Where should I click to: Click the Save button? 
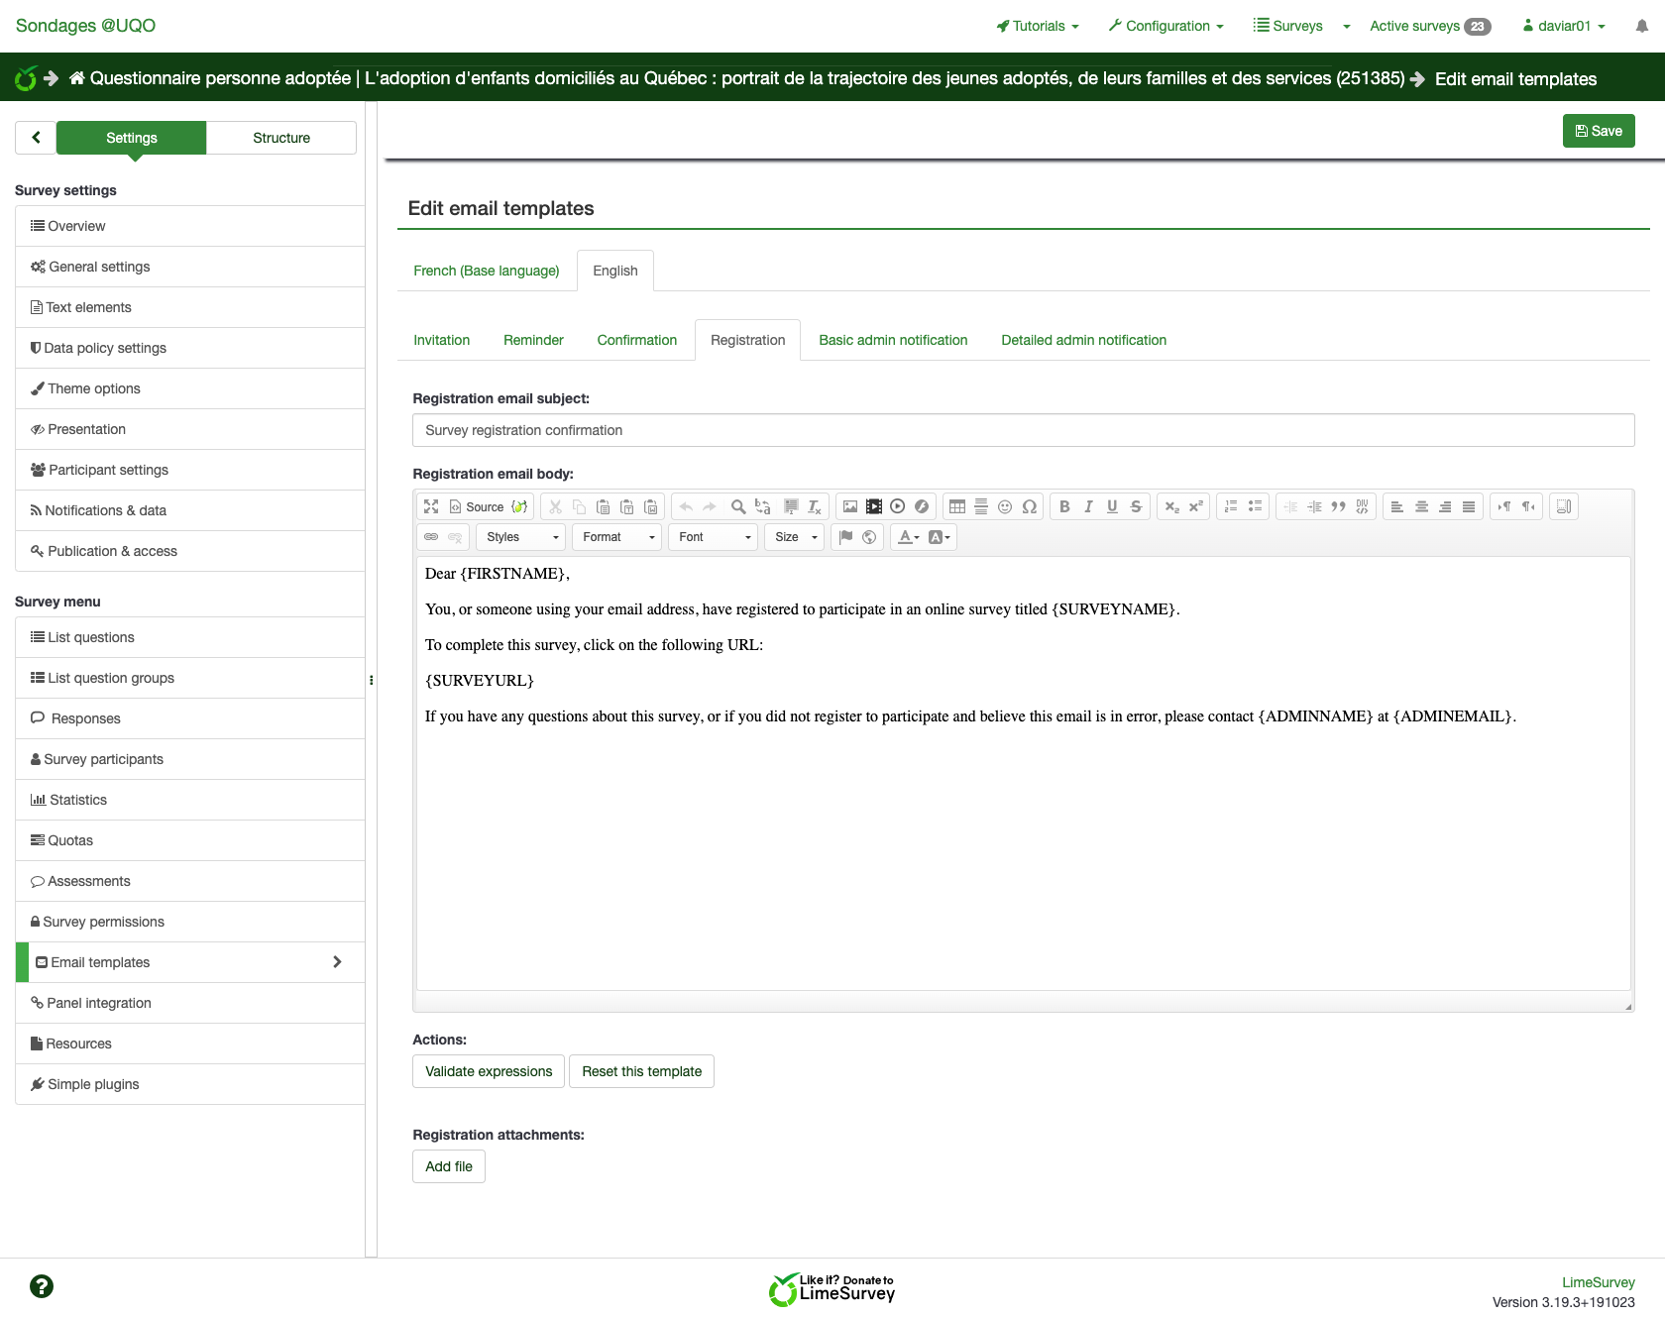1599,131
